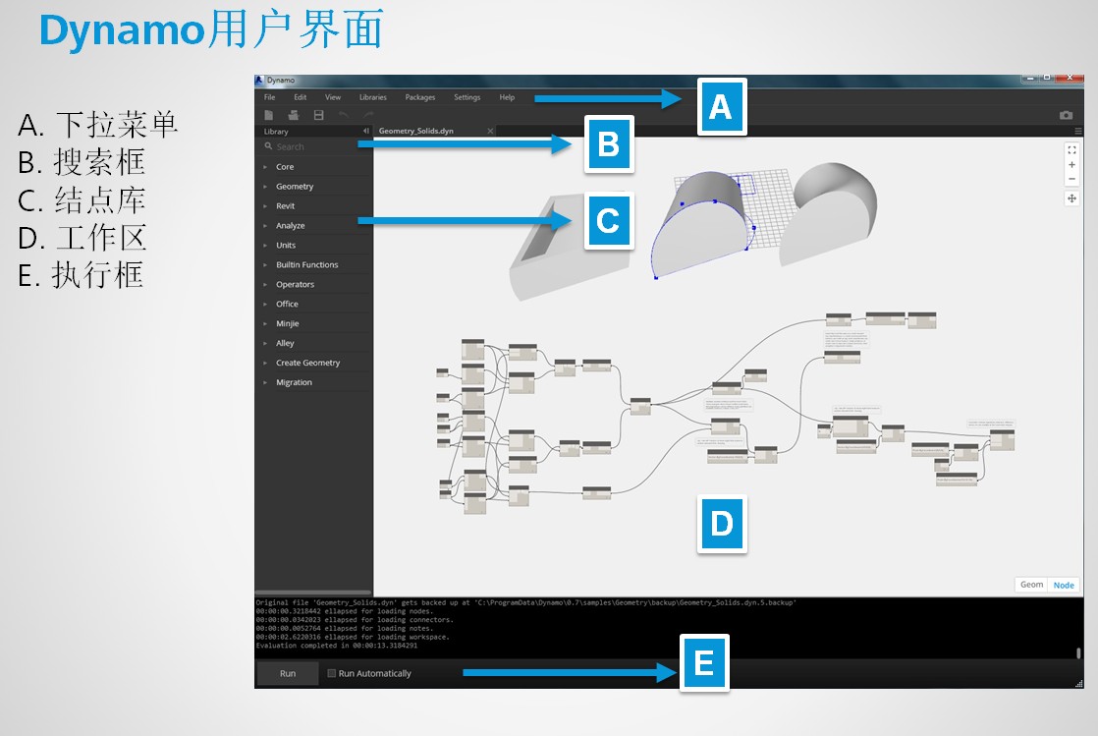The height and width of the screenshot is (736, 1098).
Task: Click the Zoom to Fit icon
Action: tap(1071, 150)
